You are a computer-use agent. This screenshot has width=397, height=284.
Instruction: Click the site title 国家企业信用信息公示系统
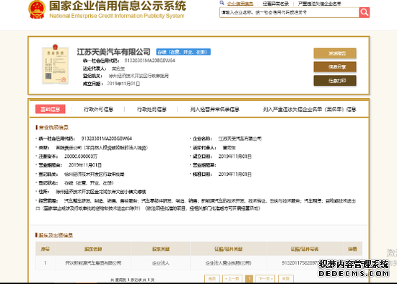point(118,6)
